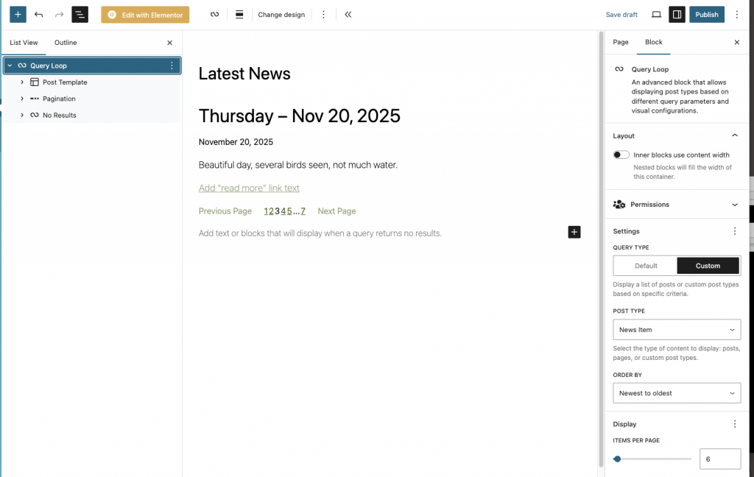This screenshot has width=754, height=477.
Task: Open the Post Type dropdown
Action: tap(677, 330)
